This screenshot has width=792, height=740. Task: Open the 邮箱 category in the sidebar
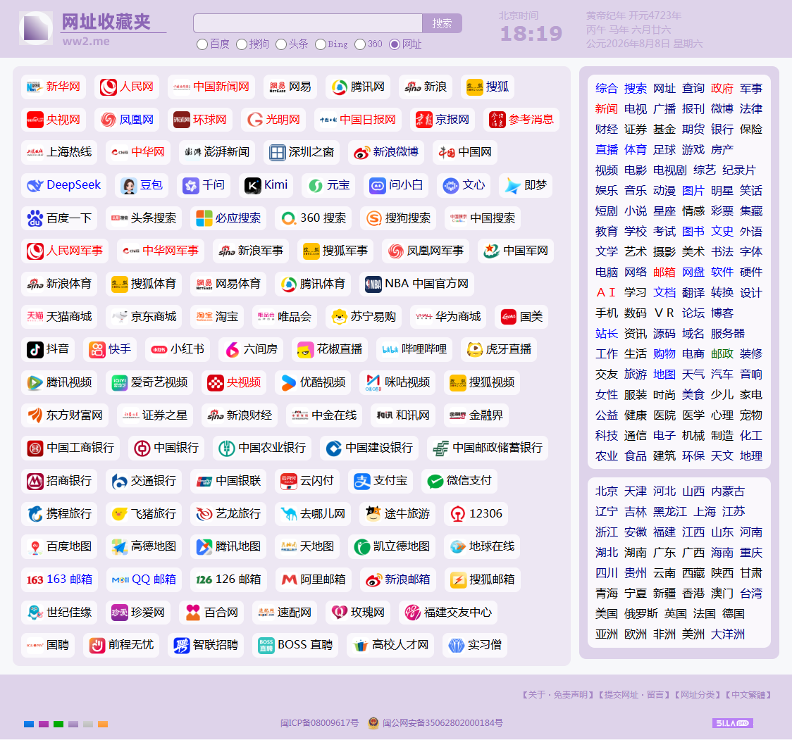[x=664, y=272]
